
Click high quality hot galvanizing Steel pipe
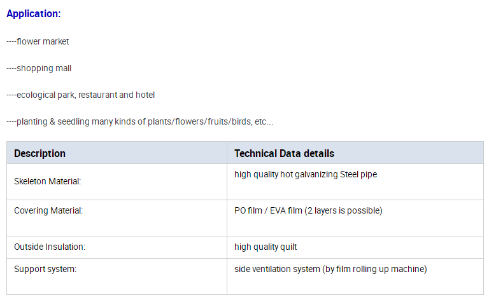(306, 174)
